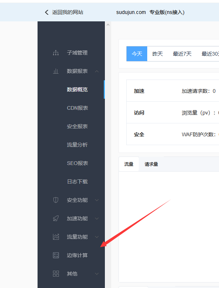Select the 最近7天 time range
The height and width of the screenshot is (288, 219).
(x=182, y=54)
